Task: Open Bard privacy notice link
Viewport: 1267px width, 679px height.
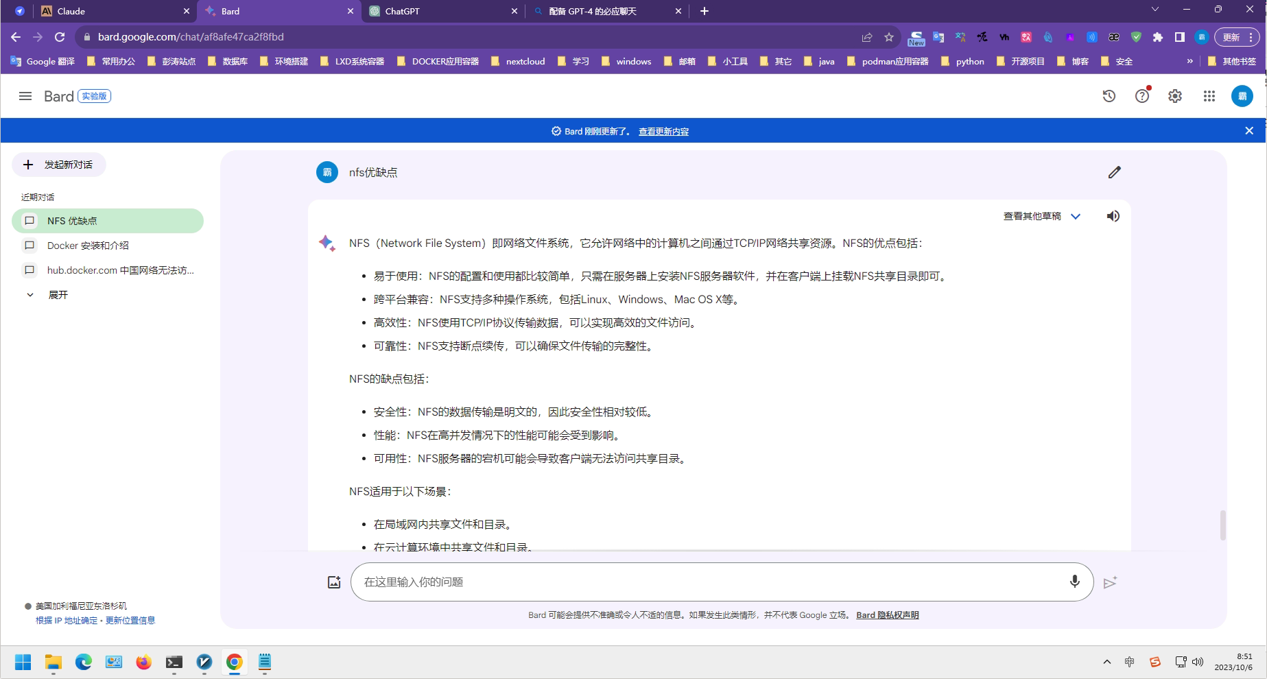Action: 887,615
